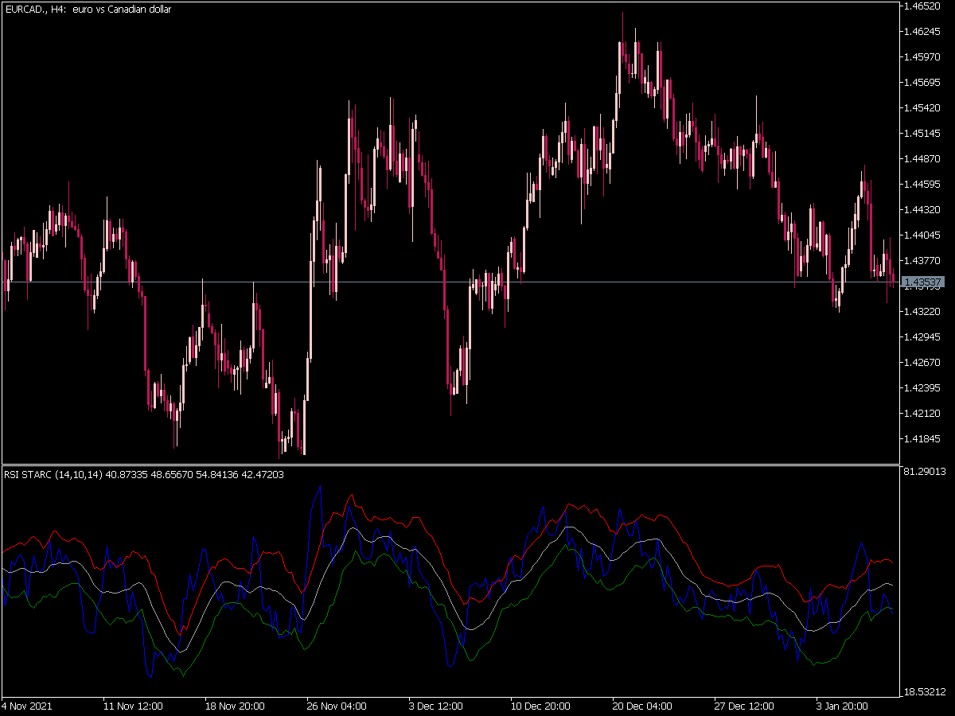Screen dimensions: 955x716
Task: Click the 10 Dec 20:00 time label
Action: [x=540, y=706]
